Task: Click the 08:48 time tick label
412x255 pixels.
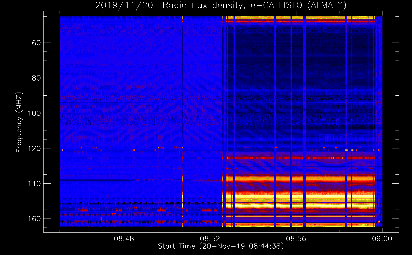Action: tap(124, 239)
